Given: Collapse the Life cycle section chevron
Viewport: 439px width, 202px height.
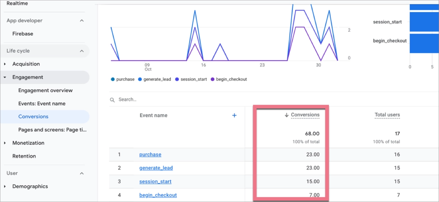Looking at the screenshot, I should [82, 51].
